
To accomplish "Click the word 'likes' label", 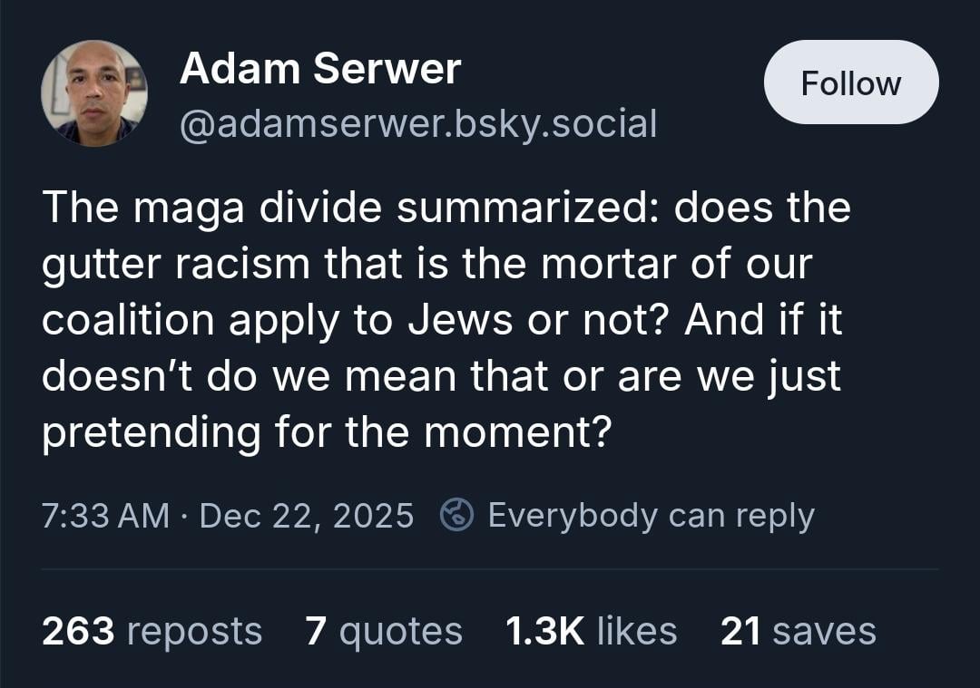I will tap(635, 631).
